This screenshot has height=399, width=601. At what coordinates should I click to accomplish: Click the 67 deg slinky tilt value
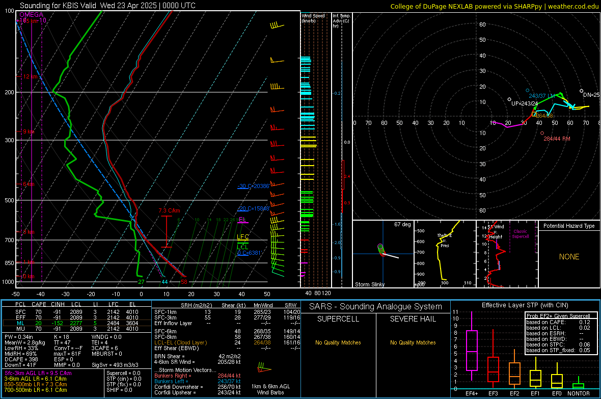[x=402, y=224]
